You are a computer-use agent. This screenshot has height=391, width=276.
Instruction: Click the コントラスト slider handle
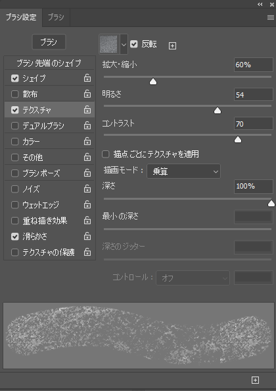pyautogui.click(x=238, y=140)
